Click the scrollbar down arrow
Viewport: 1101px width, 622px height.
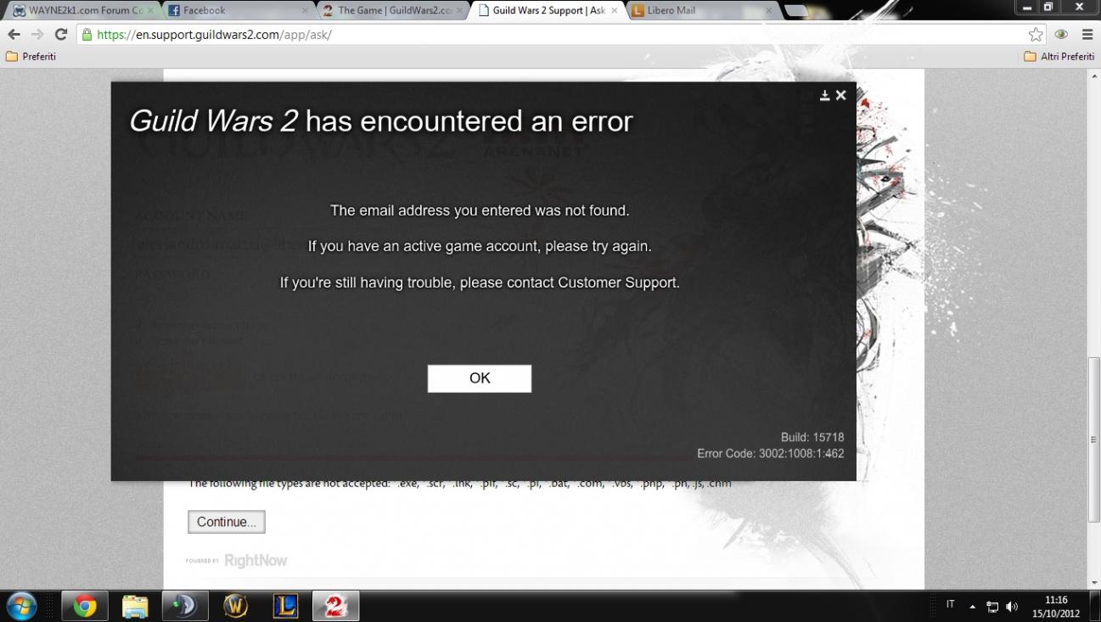tap(1094, 584)
